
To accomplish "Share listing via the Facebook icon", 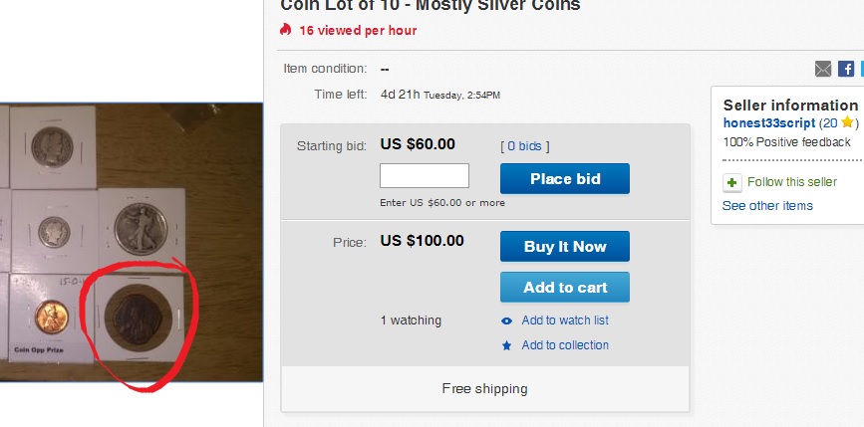I will [x=846, y=69].
